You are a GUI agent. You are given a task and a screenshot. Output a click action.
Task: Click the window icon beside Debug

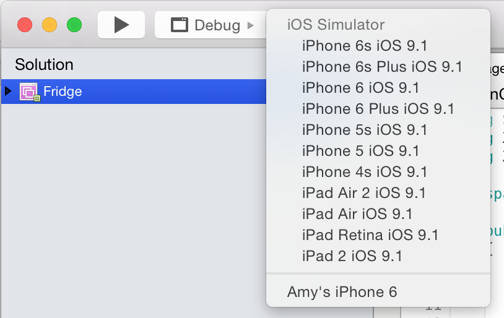pos(180,25)
